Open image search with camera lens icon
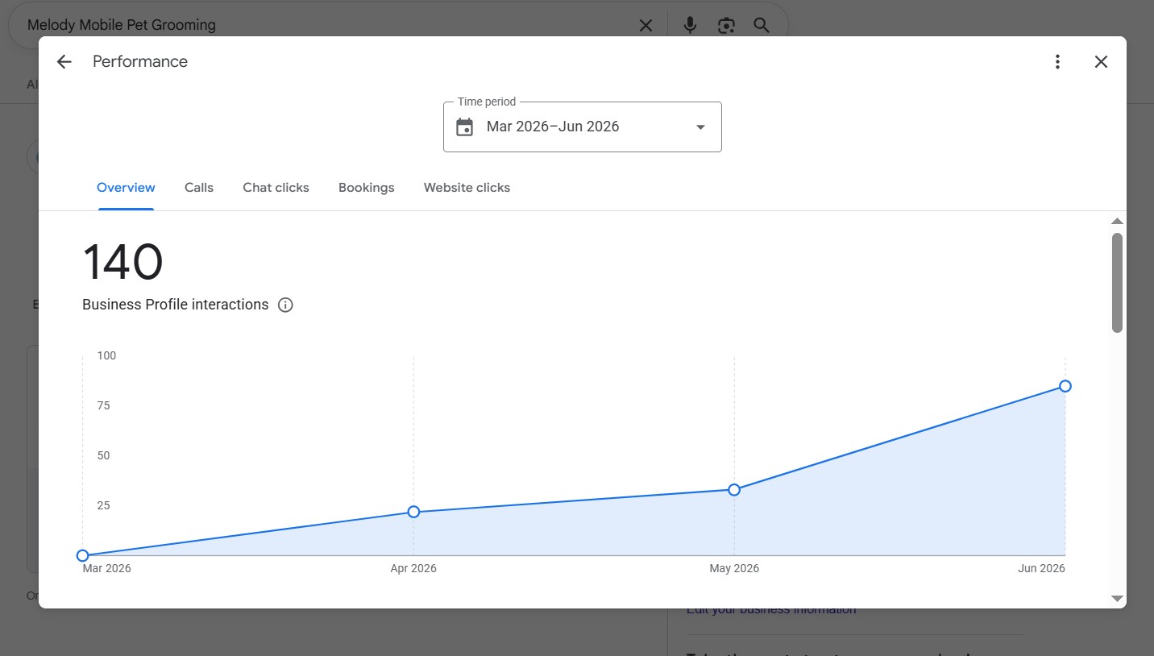The image size is (1154, 656). pyautogui.click(x=726, y=26)
